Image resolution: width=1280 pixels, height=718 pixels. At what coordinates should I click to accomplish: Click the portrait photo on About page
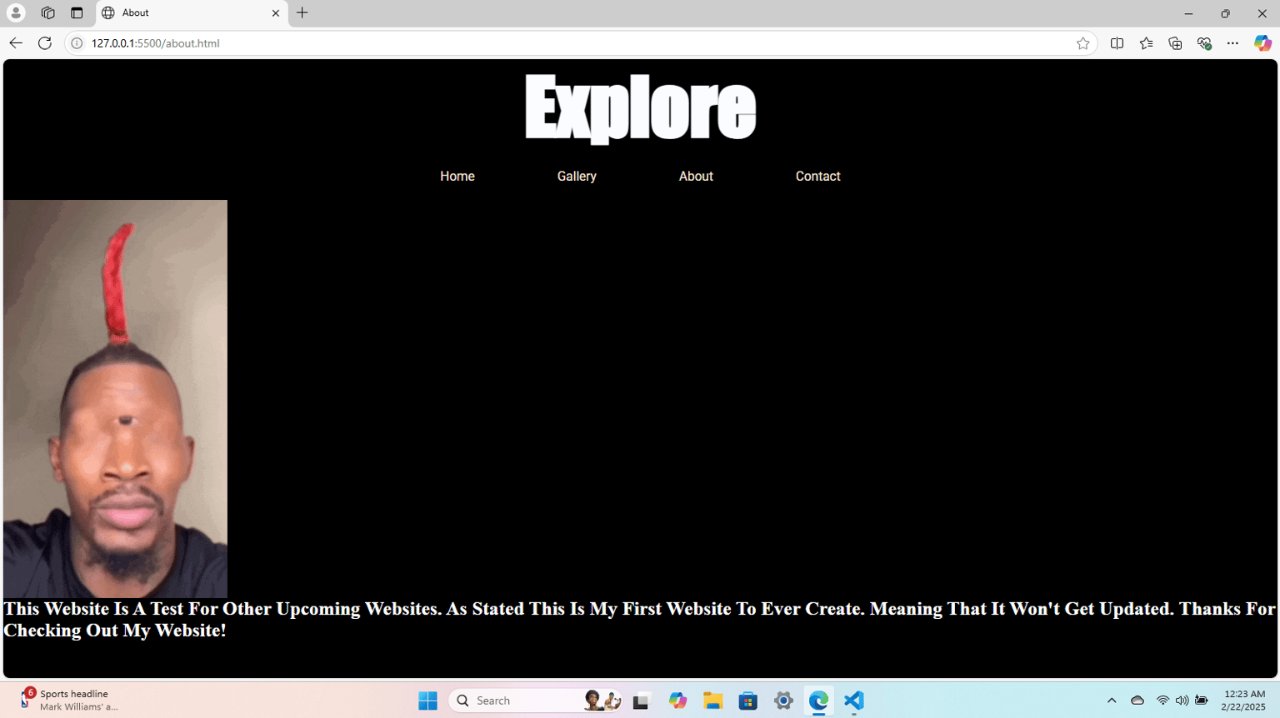point(115,399)
